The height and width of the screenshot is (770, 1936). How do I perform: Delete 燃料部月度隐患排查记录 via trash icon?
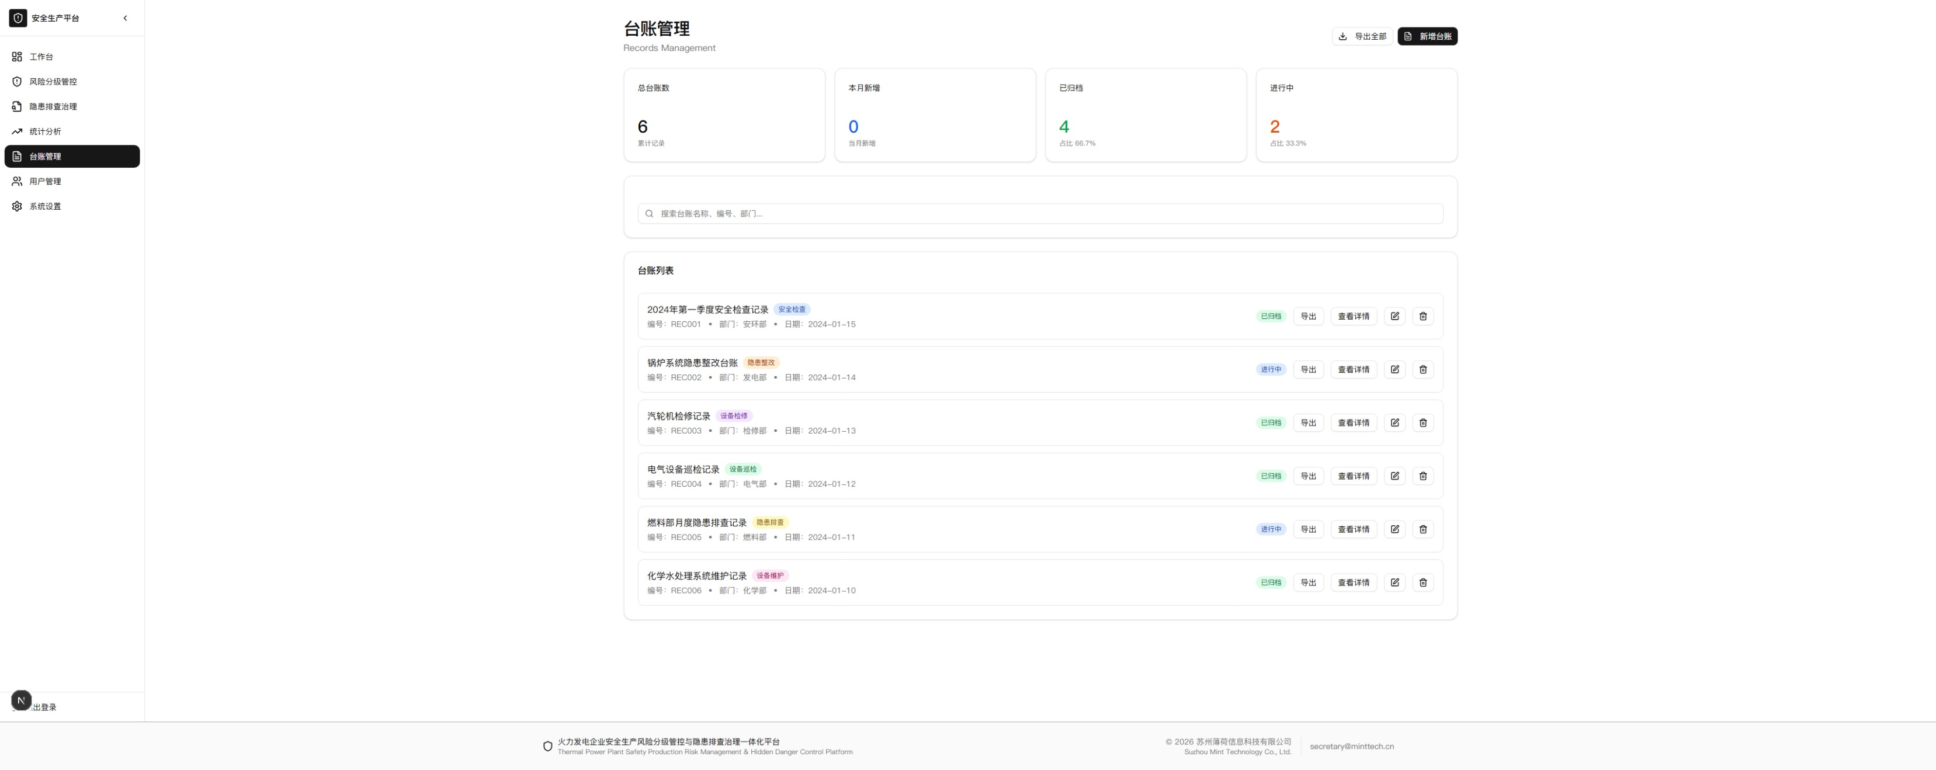(x=1422, y=529)
